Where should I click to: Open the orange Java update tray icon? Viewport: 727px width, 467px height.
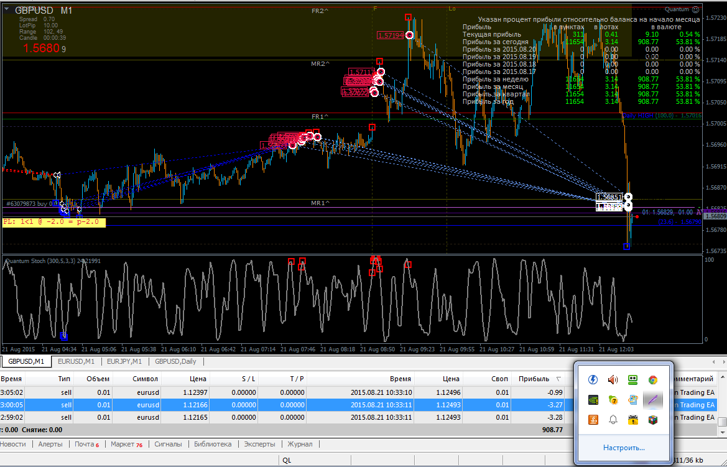coord(593,420)
